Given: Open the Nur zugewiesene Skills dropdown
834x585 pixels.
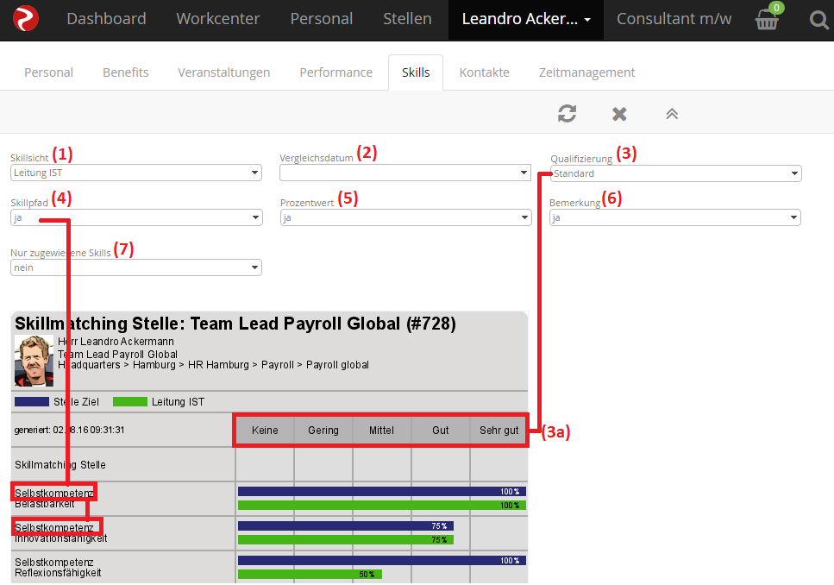Looking at the screenshot, I should pyautogui.click(x=136, y=267).
